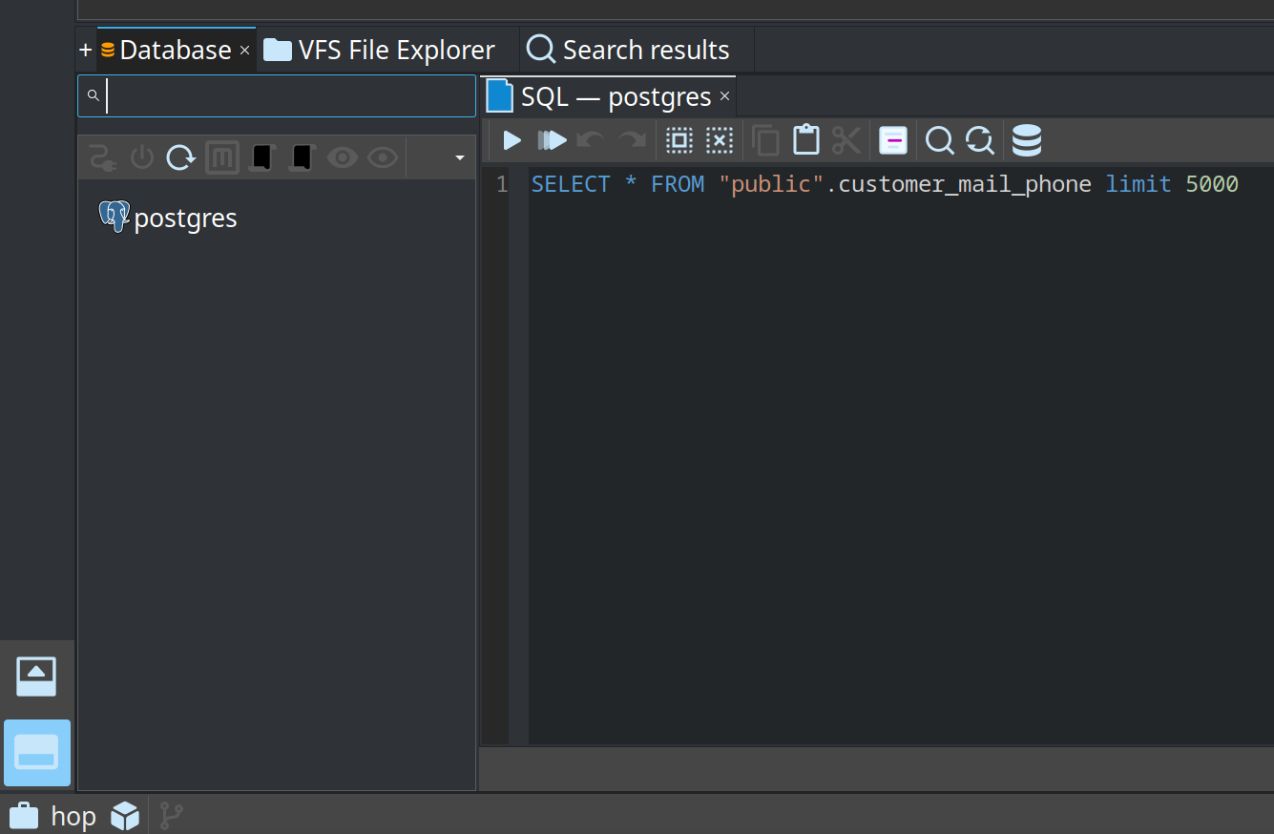Click the database stack icon in SQL toolbar
This screenshot has height=834, width=1274.
pos(1027,141)
